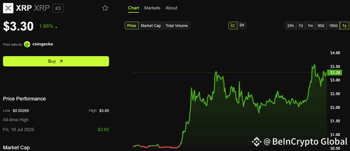Open the About tab

[172, 8]
